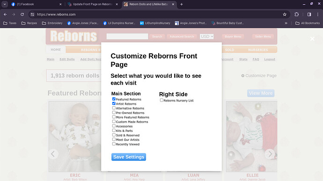The image size is (323, 181).
Task: Open the Buyer Menu
Action: (233, 36)
